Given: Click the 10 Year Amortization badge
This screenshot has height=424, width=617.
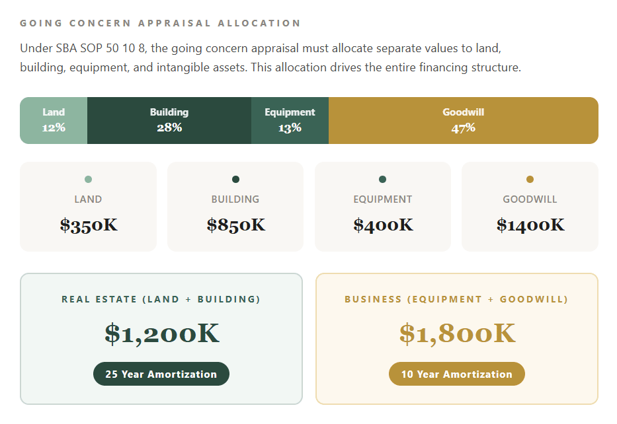Looking at the screenshot, I should click(457, 374).
